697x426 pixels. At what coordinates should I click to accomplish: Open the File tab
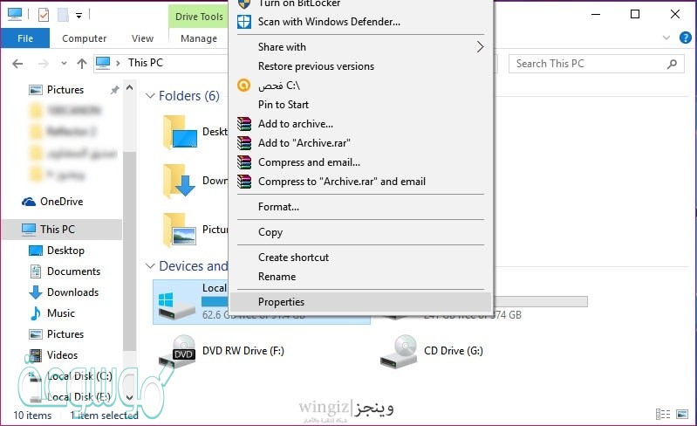point(25,38)
